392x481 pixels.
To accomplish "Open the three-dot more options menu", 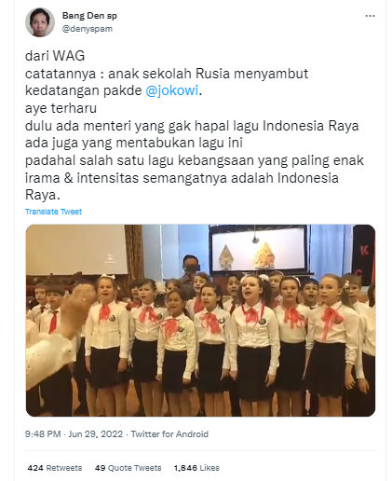I will click(370, 16).
